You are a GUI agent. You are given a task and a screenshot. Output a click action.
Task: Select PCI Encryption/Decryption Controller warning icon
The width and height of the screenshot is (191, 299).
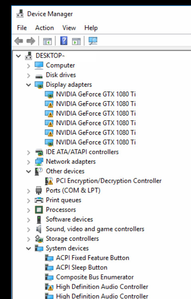click(x=49, y=181)
